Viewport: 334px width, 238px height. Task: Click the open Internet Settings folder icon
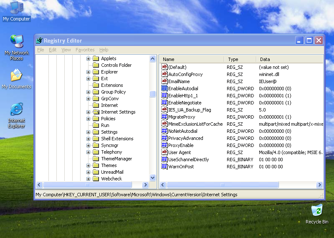(96, 111)
